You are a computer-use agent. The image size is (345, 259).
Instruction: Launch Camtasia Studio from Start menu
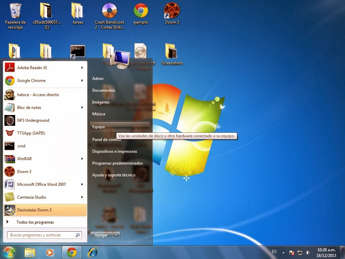tap(45, 197)
